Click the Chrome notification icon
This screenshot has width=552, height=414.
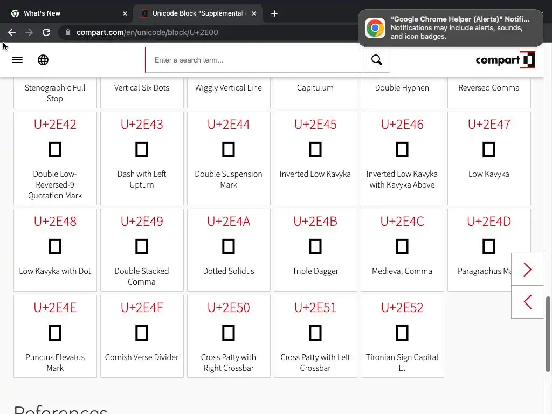pyautogui.click(x=375, y=28)
